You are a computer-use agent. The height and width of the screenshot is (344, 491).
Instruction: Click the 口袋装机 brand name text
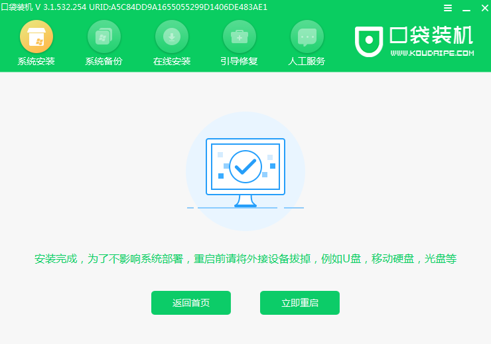[431, 35]
